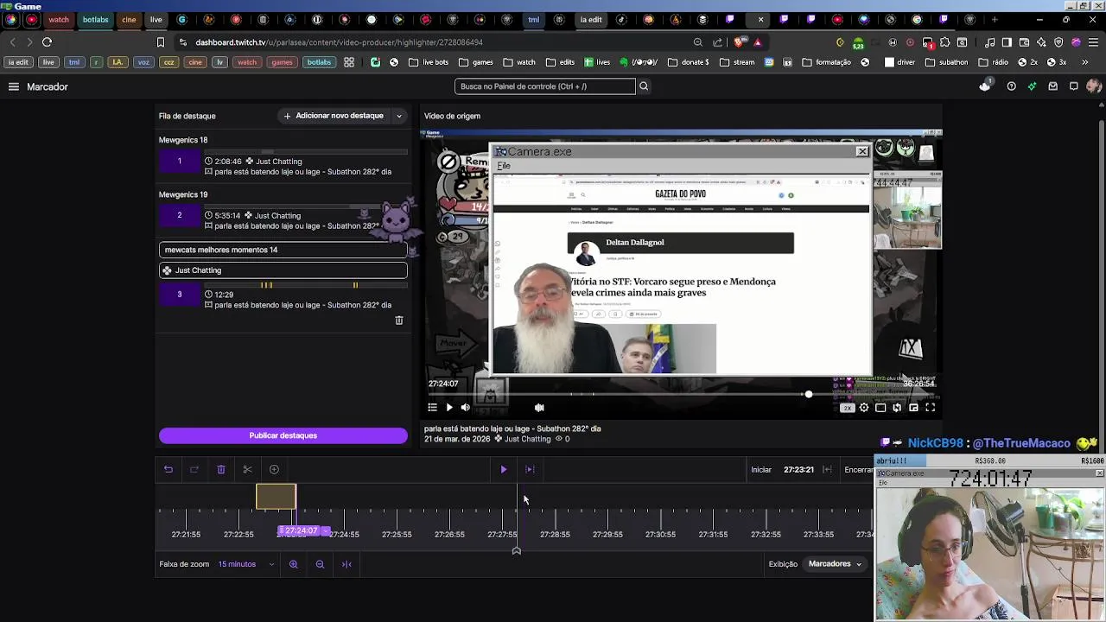Open the 'live bots' bookmark folder
Viewport: 1106px width, 622px height.
429,62
